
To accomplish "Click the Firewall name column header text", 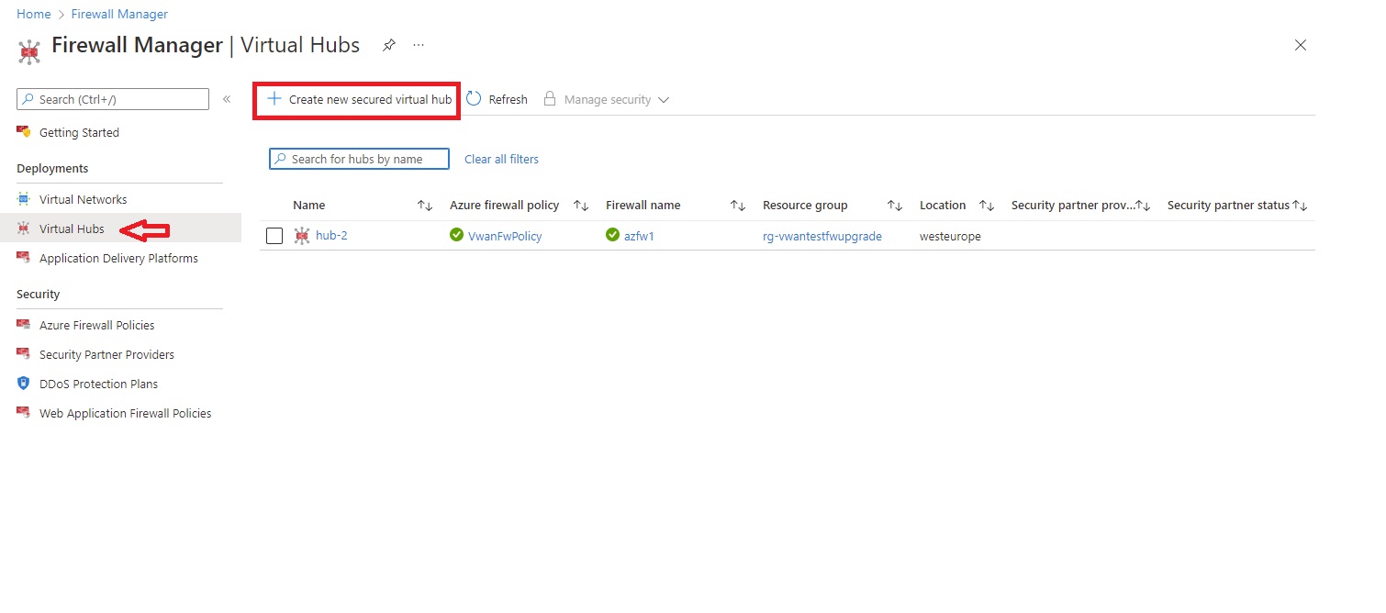I will pos(643,206).
